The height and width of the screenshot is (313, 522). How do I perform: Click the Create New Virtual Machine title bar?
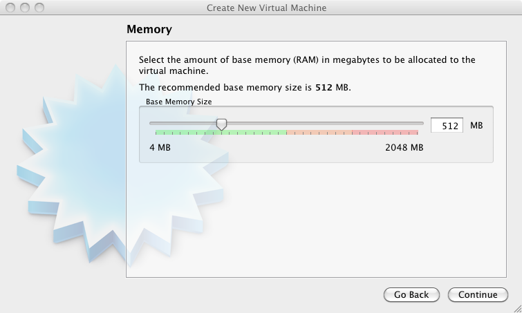pyautogui.click(x=266, y=8)
